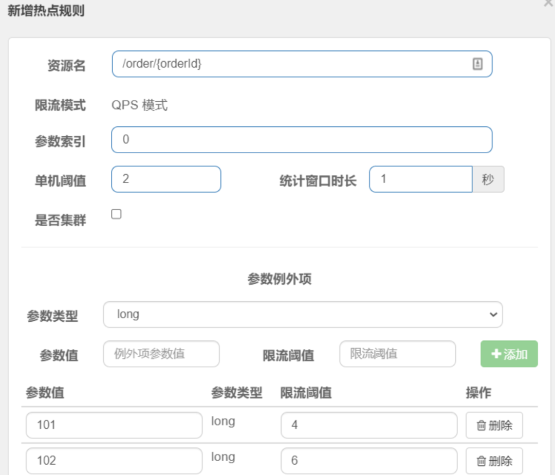
Task: Edit the parameter value 102 field
Action: pos(114,461)
